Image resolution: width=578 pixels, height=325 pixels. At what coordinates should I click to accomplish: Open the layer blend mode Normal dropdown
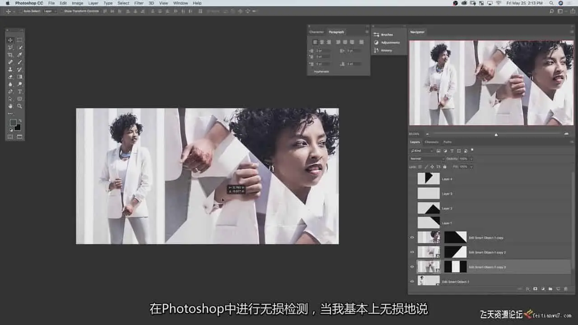pos(427,159)
